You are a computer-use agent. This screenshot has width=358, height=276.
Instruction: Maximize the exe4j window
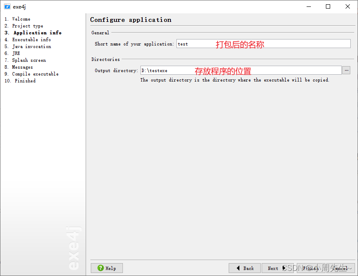click(x=328, y=6)
